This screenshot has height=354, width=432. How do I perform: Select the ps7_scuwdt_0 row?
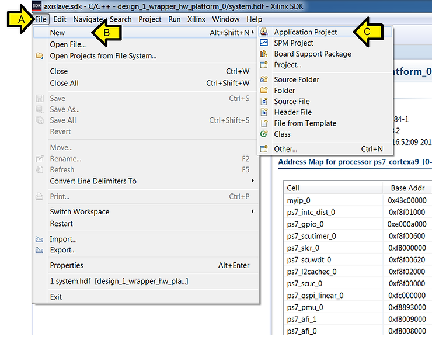click(x=358, y=260)
